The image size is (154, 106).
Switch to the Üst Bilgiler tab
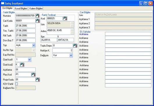pyautogui.click(x=8, y=8)
